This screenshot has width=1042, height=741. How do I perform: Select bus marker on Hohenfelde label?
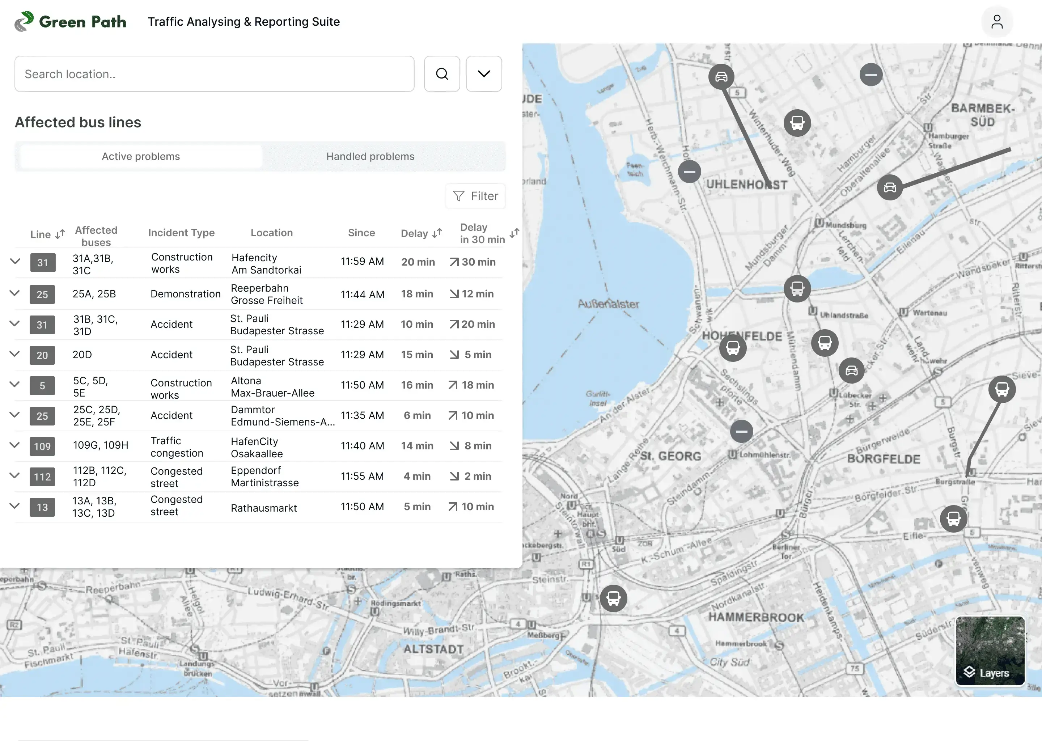pos(733,348)
